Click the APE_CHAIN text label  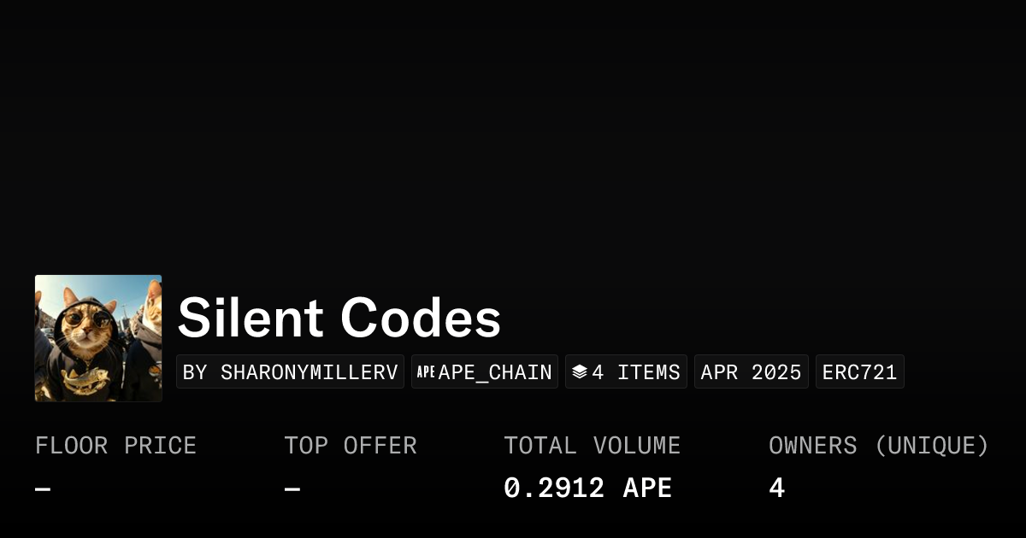point(495,372)
